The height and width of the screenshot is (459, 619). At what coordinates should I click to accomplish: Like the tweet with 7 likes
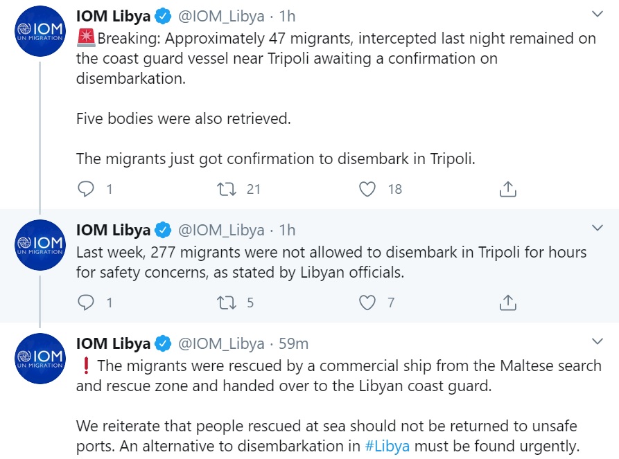(x=367, y=303)
